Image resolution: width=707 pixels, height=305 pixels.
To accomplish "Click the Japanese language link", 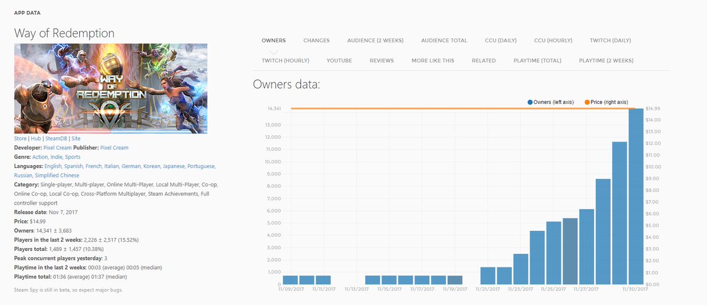I will (175, 166).
